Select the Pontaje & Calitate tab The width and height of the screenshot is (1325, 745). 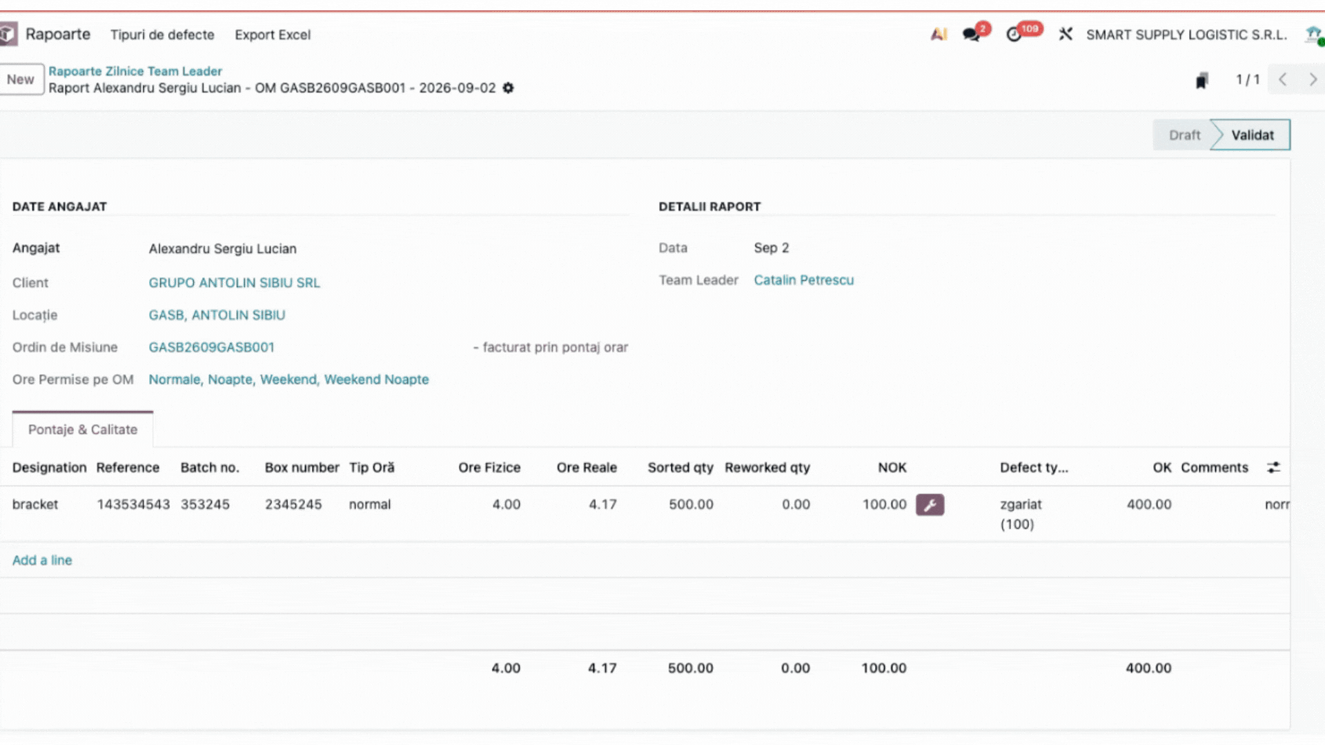[x=83, y=430]
